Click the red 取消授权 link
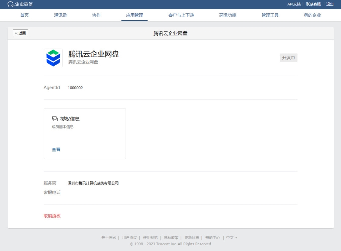This screenshot has height=251, width=341. click(52, 216)
